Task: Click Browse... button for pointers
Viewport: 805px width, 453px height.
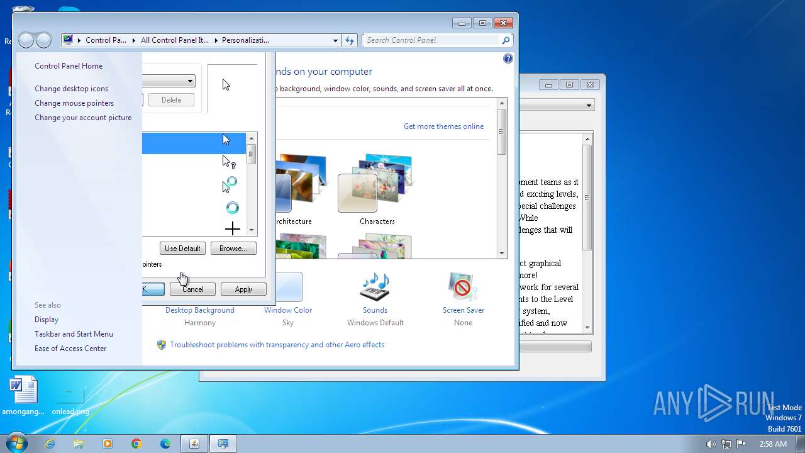Action: 233,249
